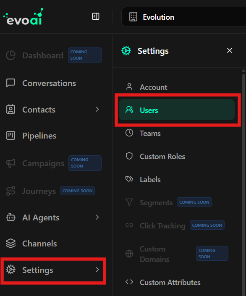
Task: Close the Settings panel with X
Action: pos(229,50)
